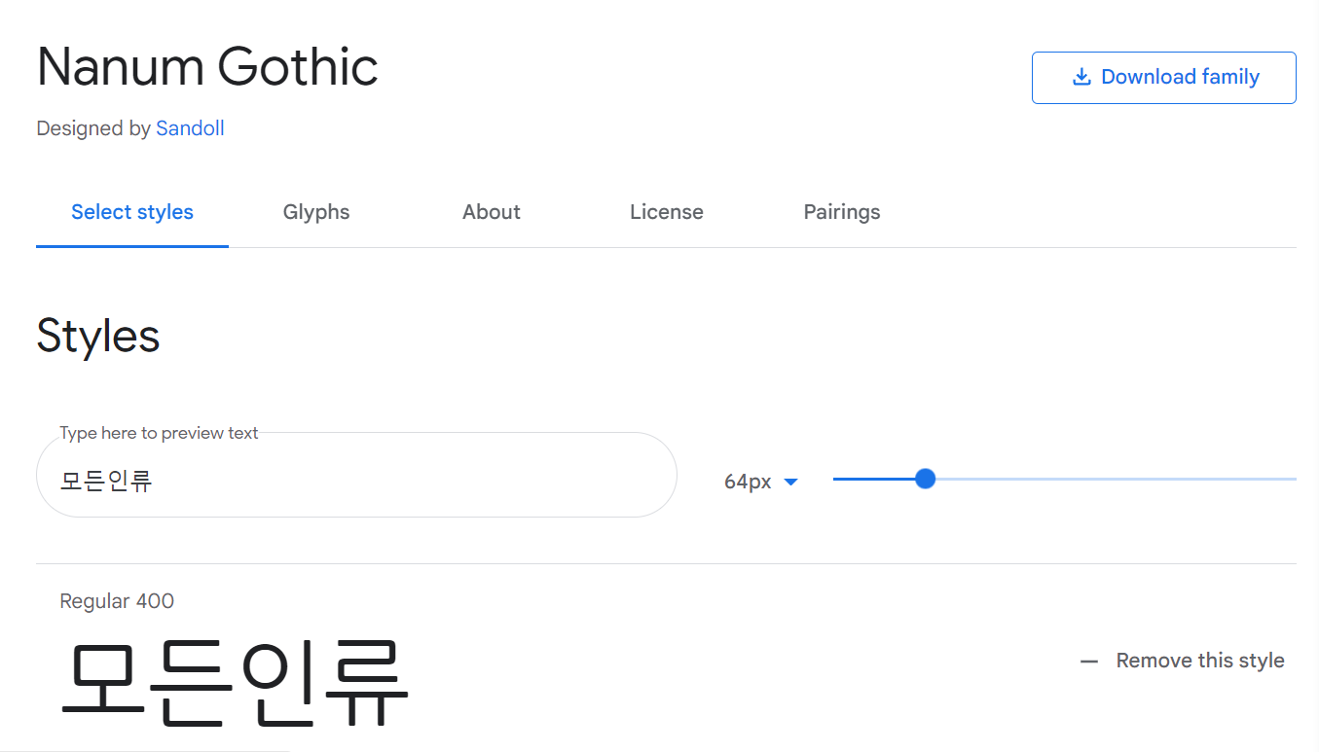Image resolution: width=1319 pixels, height=752 pixels.
Task: Click the Styles heading
Action: click(x=98, y=337)
